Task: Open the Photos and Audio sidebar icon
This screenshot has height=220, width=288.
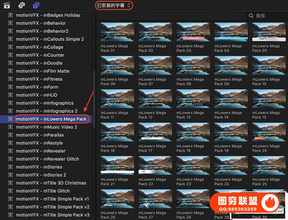Action: coord(22,5)
